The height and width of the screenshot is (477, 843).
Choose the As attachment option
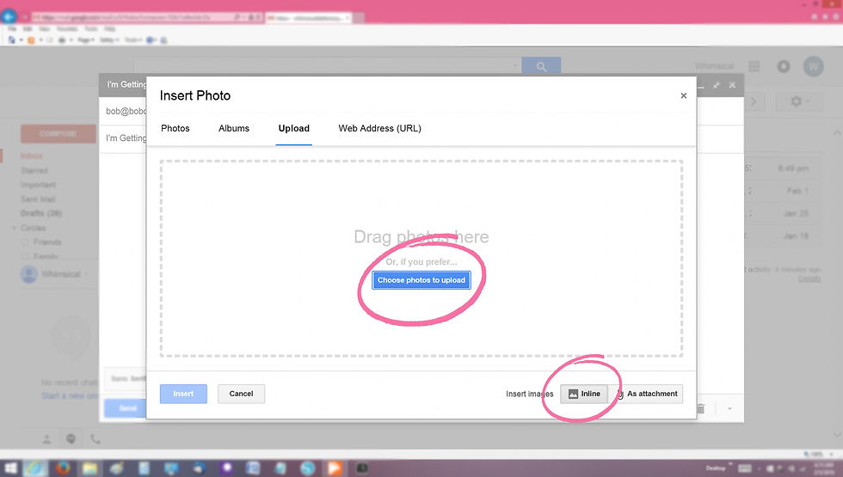tap(647, 394)
